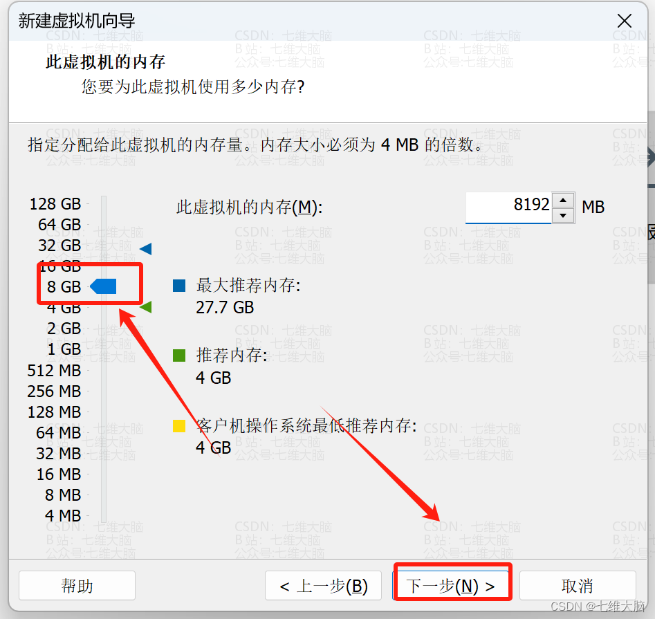Set slider to the 64 GB tick label

(59, 225)
